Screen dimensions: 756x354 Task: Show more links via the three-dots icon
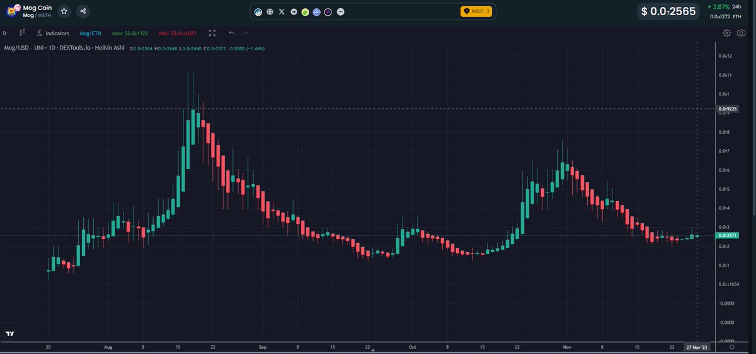341,12
